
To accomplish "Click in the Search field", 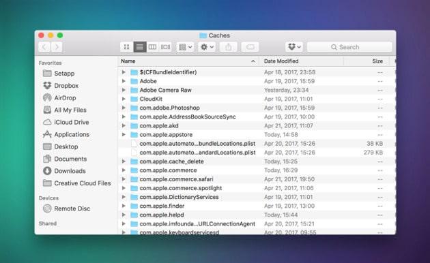I will (x=349, y=47).
